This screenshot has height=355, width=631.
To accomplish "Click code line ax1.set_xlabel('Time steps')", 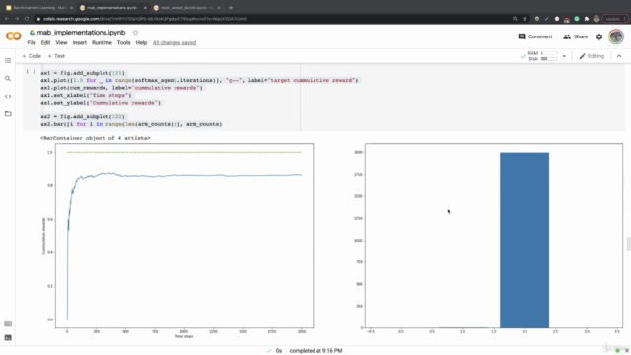I will (x=86, y=95).
